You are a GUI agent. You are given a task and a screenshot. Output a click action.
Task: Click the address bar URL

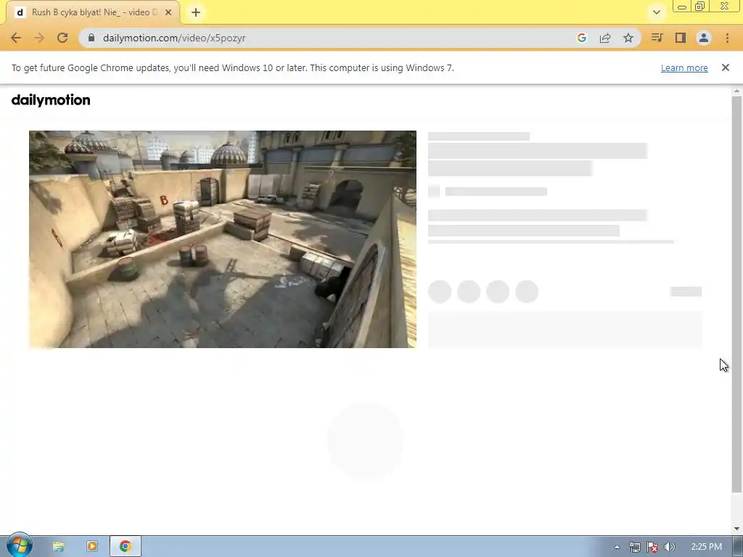(174, 38)
